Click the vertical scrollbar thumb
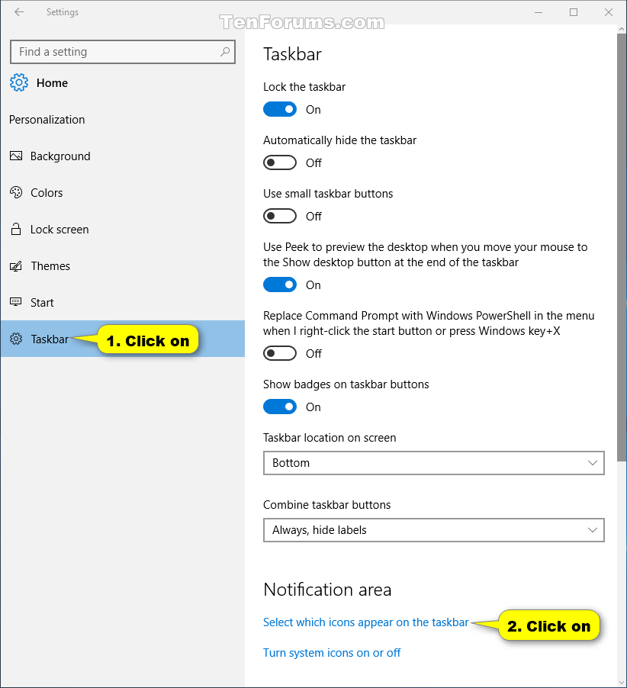This screenshot has height=688, width=627. pyautogui.click(x=622, y=247)
